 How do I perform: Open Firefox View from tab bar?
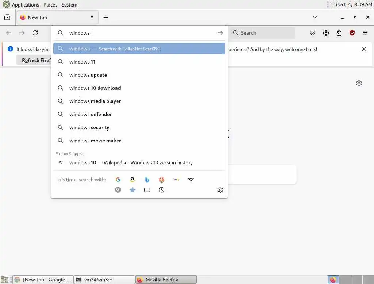point(7,18)
